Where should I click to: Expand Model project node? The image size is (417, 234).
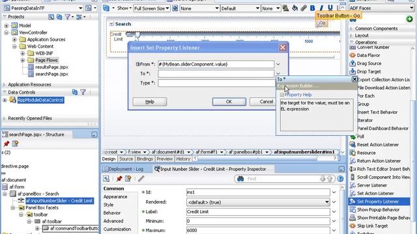point(7,26)
